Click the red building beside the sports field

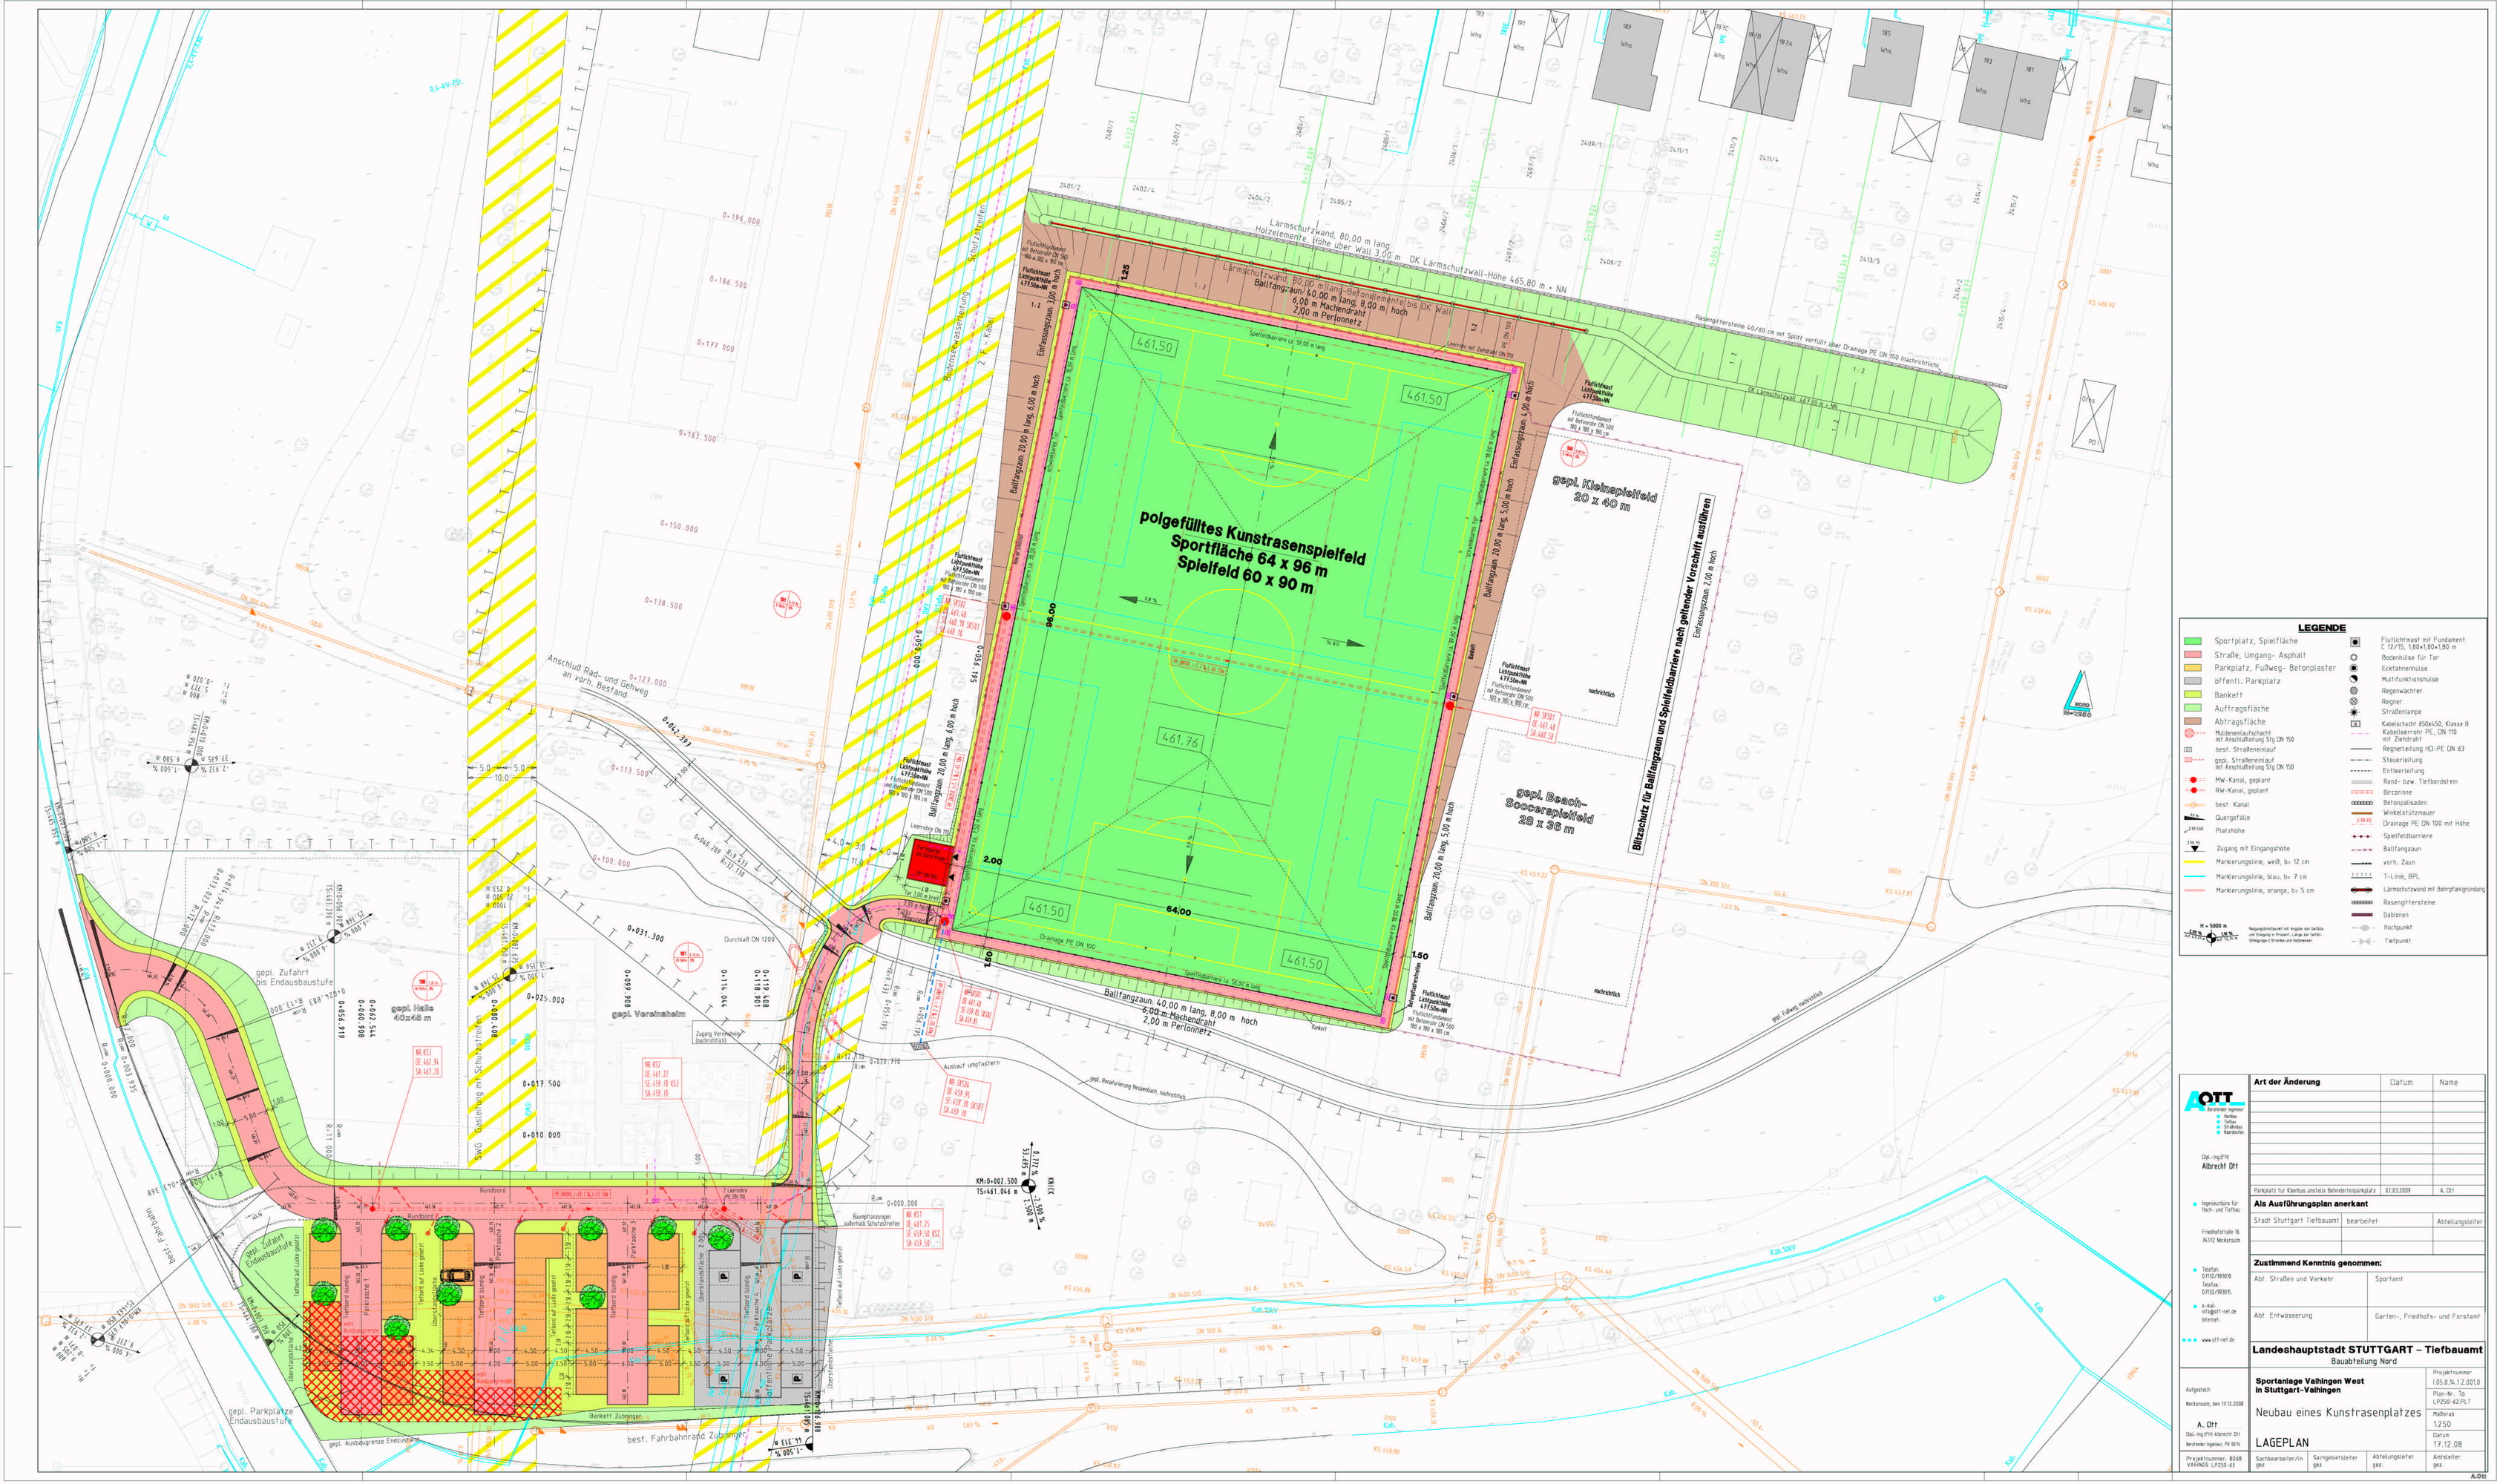pos(929,861)
